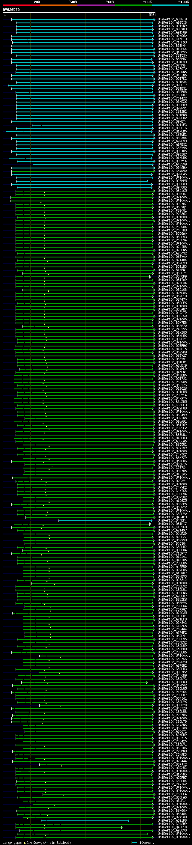
Task: Click the query end position 553
Action: [x=151, y=15]
